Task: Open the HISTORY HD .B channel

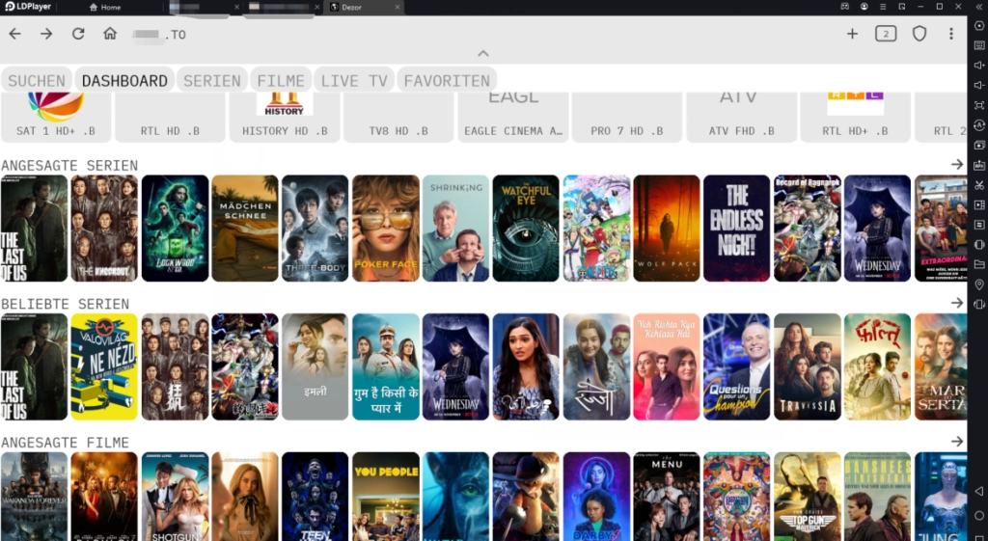Action: tap(285, 117)
